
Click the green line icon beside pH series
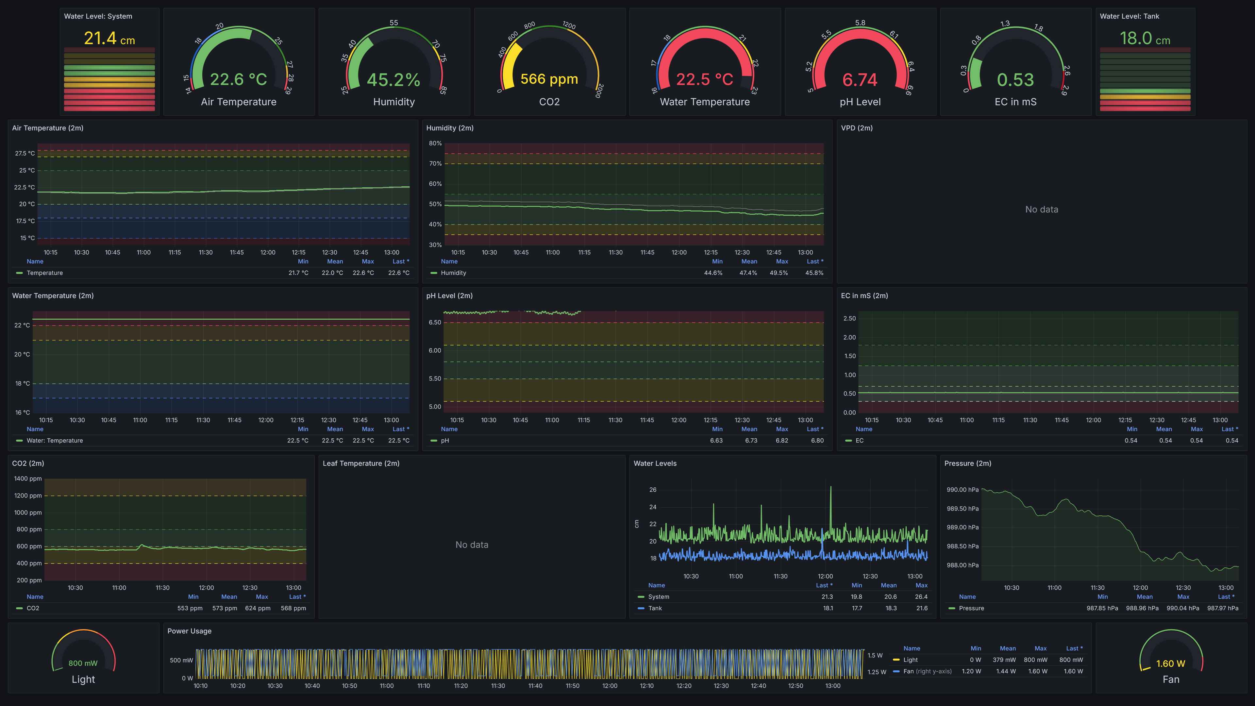tap(433, 440)
